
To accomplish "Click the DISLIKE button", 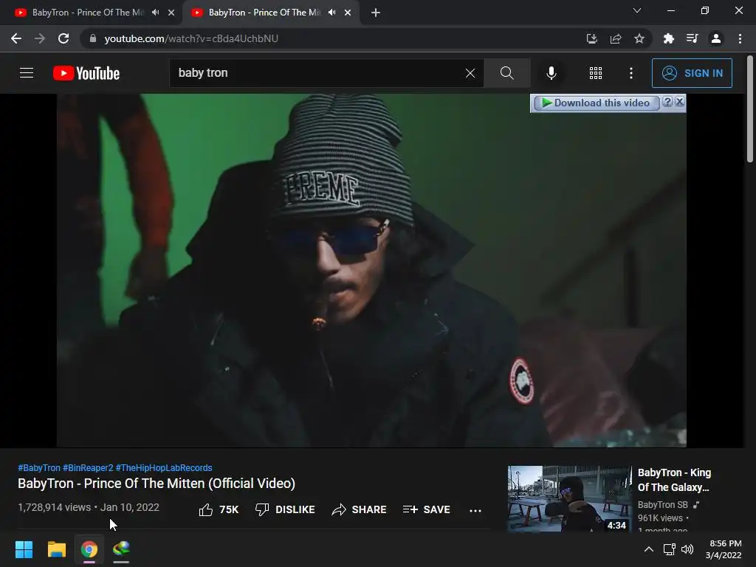I will click(285, 509).
